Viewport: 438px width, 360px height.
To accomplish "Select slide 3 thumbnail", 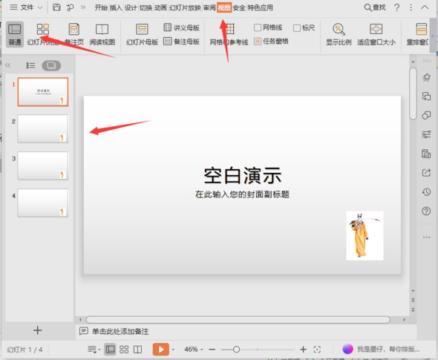I will pos(43,166).
